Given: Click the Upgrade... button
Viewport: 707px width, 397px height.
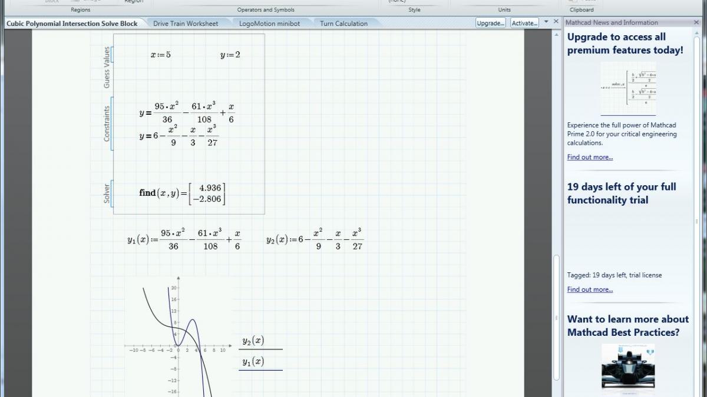Looking at the screenshot, I should 490,23.
